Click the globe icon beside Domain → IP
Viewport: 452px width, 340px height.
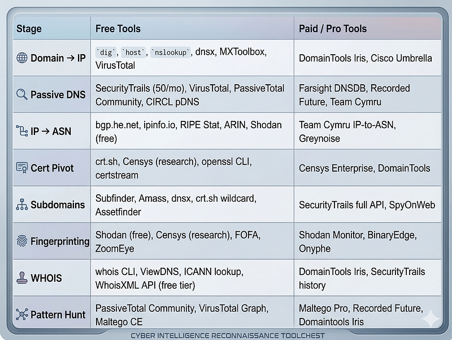22,58
